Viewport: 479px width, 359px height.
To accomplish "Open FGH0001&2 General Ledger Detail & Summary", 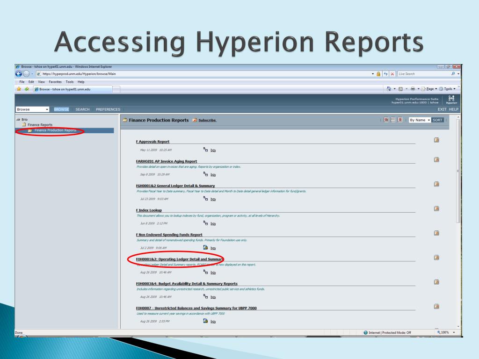I will point(175,186).
